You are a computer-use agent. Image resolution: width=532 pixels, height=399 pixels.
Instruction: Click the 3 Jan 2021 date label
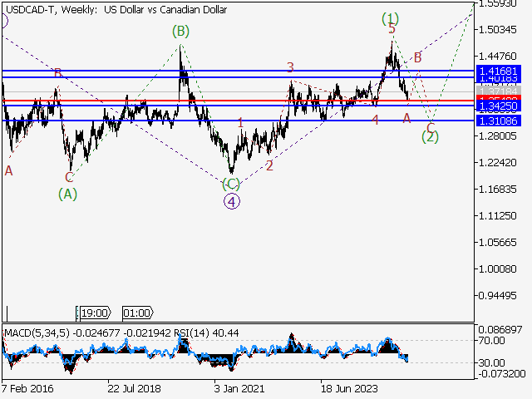[x=242, y=387]
